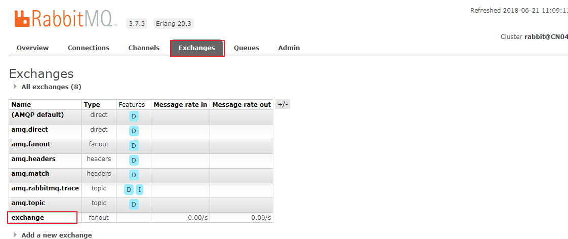Click the Exchanges page heading
The image size is (568, 239).
[x=42, y=74]
